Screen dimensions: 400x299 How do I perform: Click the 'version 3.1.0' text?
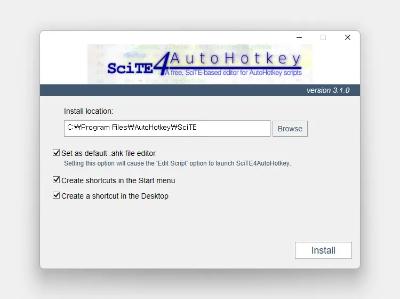click(328, 90)
